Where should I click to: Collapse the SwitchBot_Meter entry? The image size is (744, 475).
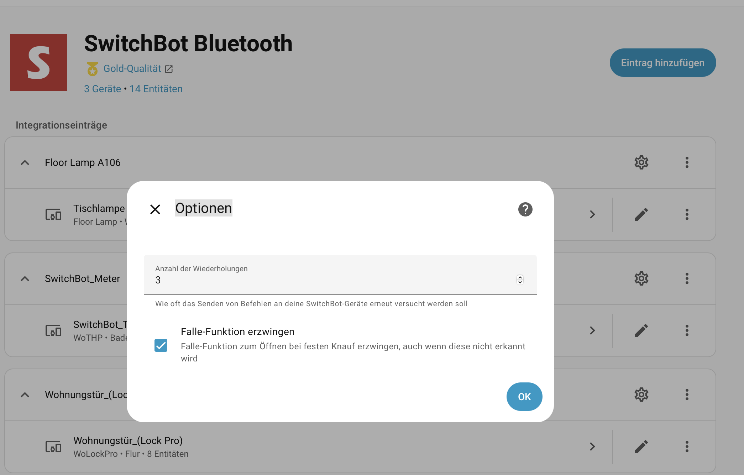pyautogui.click(x=25, y=279)
